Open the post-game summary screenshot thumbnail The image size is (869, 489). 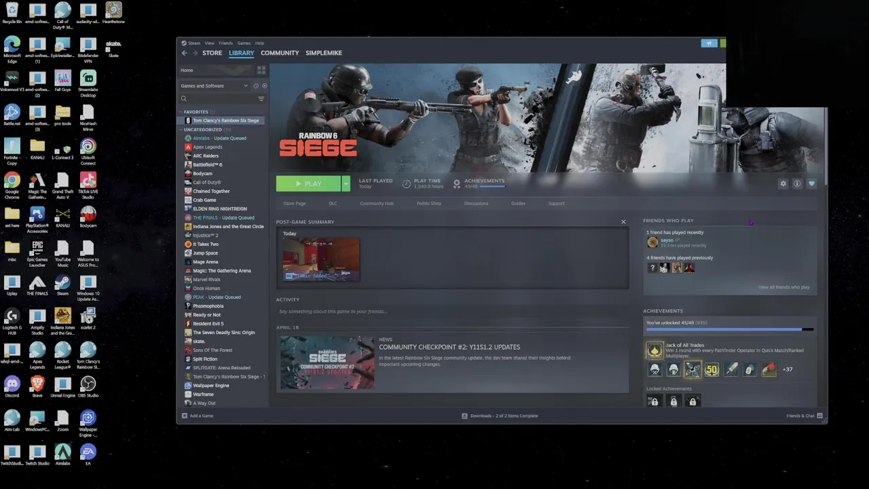321,259
